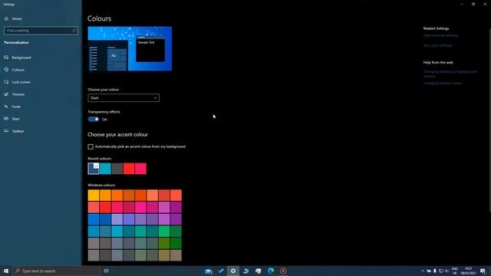
Task: Launch the Mail app from the taskbar
Action: (208, 271)
